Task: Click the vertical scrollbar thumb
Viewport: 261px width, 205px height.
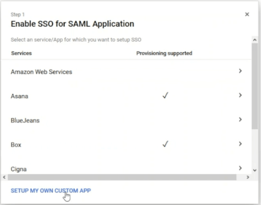Action: (x=255, y=86)
